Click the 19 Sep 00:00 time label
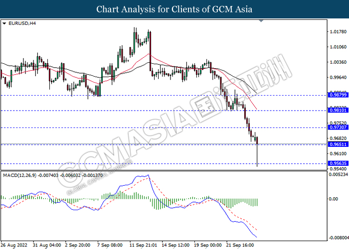Screen dimensions: 349x249 208,245
